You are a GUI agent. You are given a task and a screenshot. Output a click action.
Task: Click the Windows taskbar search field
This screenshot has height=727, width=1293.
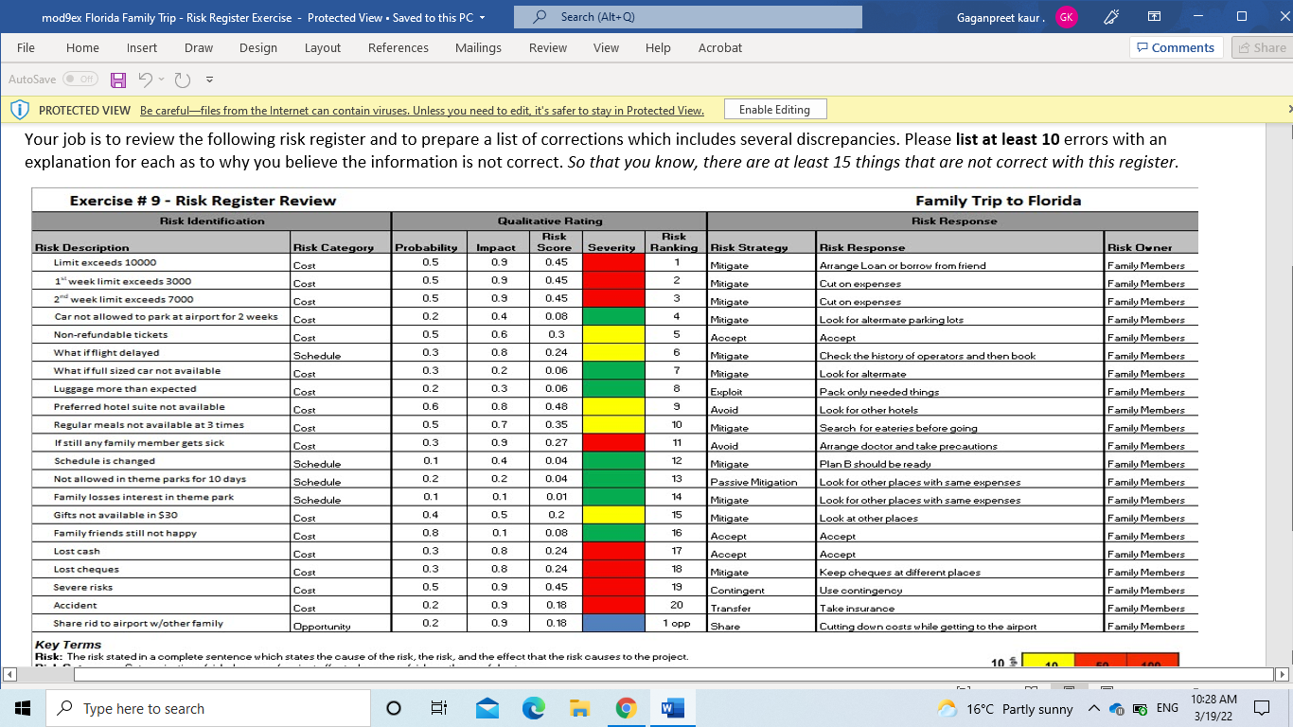[x=208, y=708]
